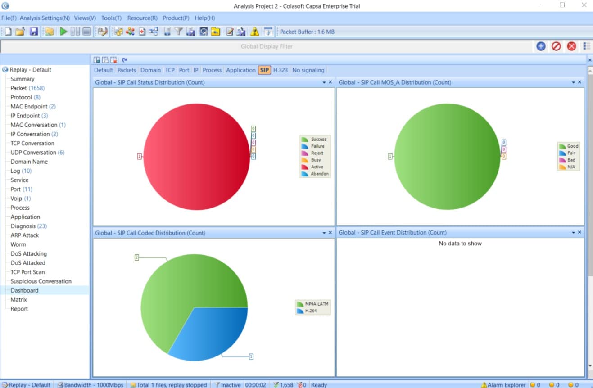Close the SIP Call Event Distribution panel
Screen dimensions: 593x388
coord(579,232)
